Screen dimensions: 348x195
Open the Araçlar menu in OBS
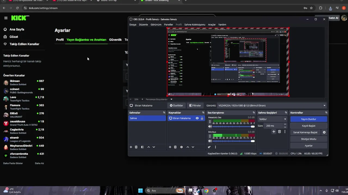(x=212, y=25)
